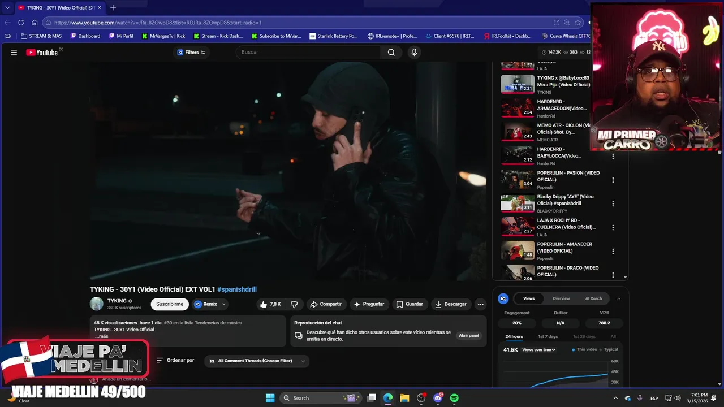Open Mi Perfil bookmark
This screenshot has width=724, height=407.
[121, 36]
